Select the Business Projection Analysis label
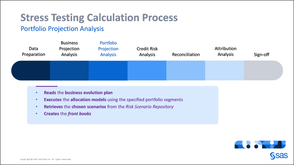This screenshot has width=294, height=165. pos(69,49)
